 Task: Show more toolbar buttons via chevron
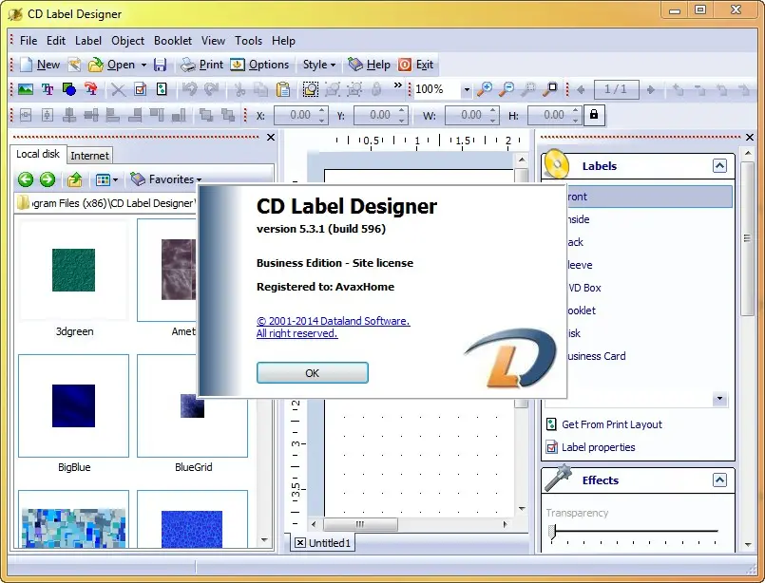coord(398,85)
